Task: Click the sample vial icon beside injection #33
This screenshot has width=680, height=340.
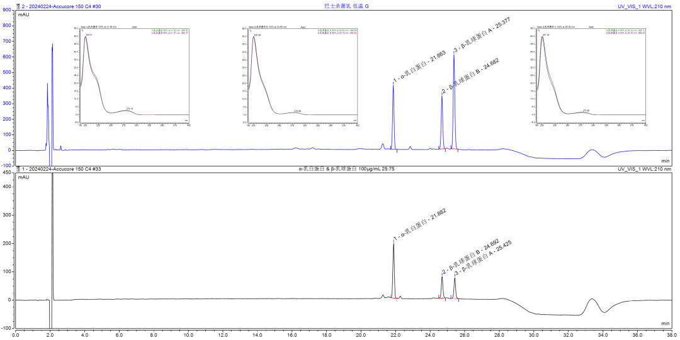Action: [18, 168]
